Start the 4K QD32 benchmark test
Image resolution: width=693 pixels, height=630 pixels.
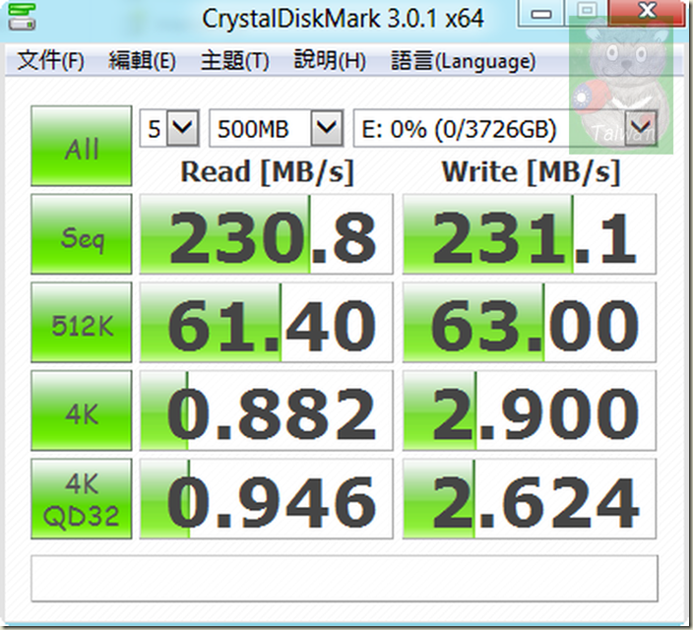pos(82,499)
